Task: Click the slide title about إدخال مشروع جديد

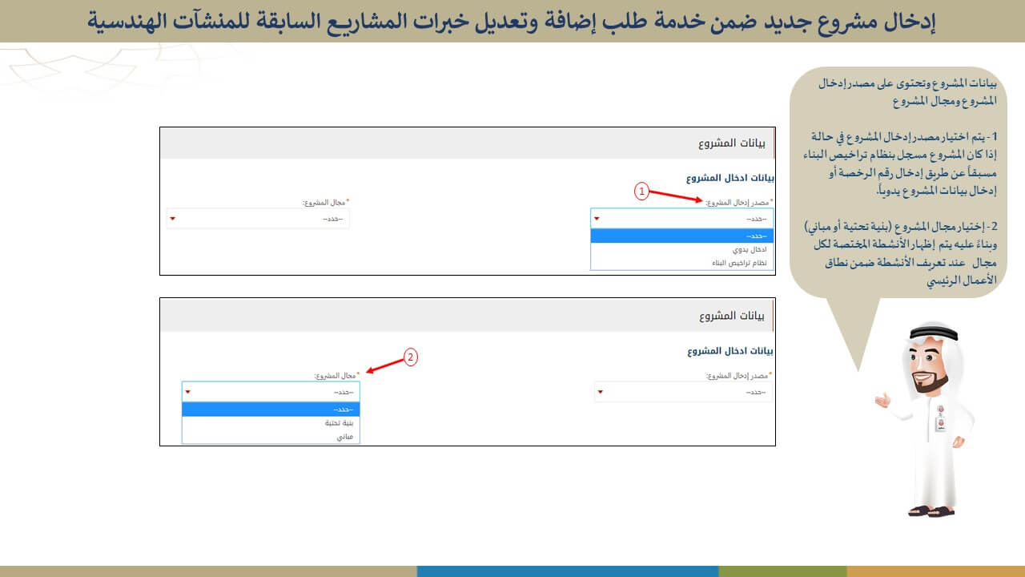Action: pyautogui.click(x=512, y=22)
